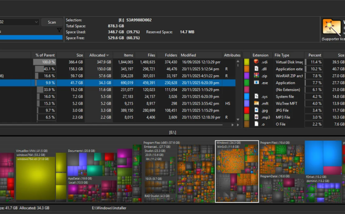Select the green .exe color swatch

(247, 83)
